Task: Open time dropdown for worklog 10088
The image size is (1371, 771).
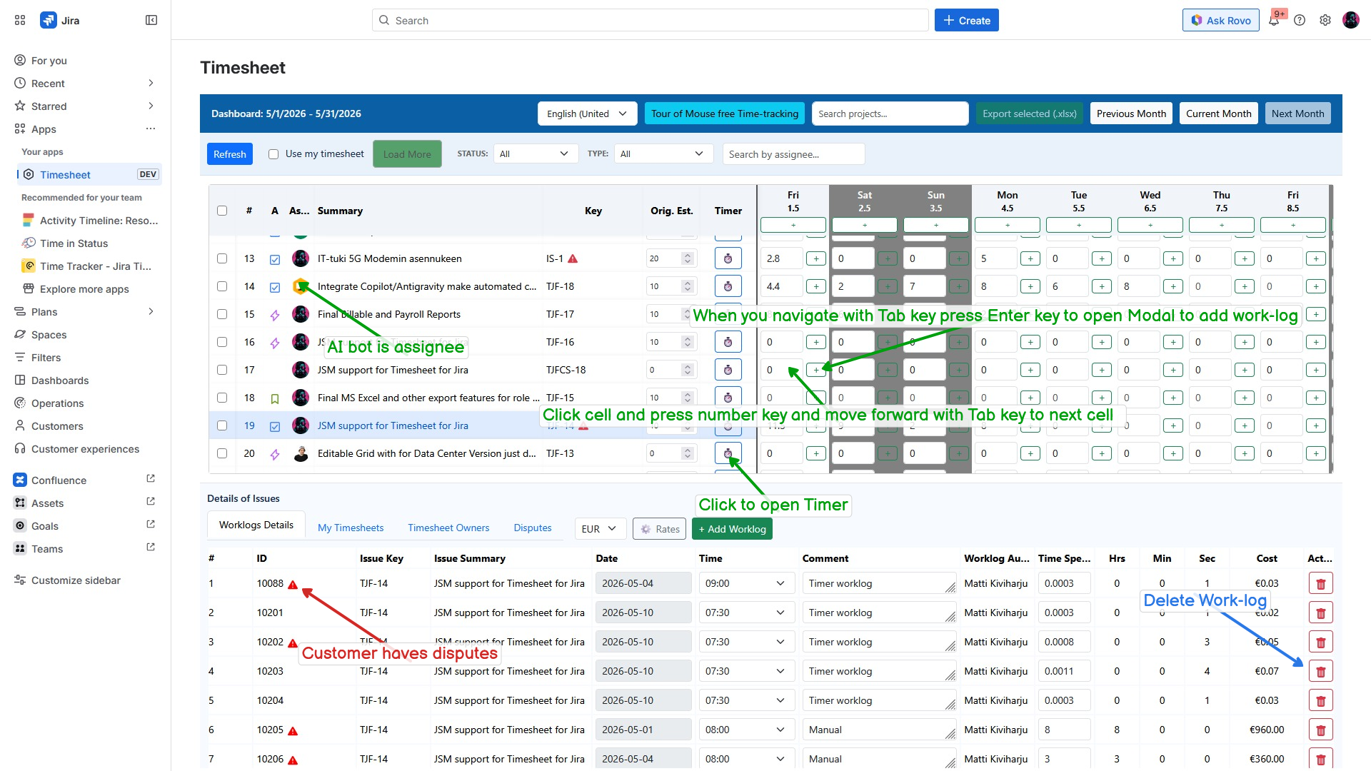Action: [x=747, y=583]
